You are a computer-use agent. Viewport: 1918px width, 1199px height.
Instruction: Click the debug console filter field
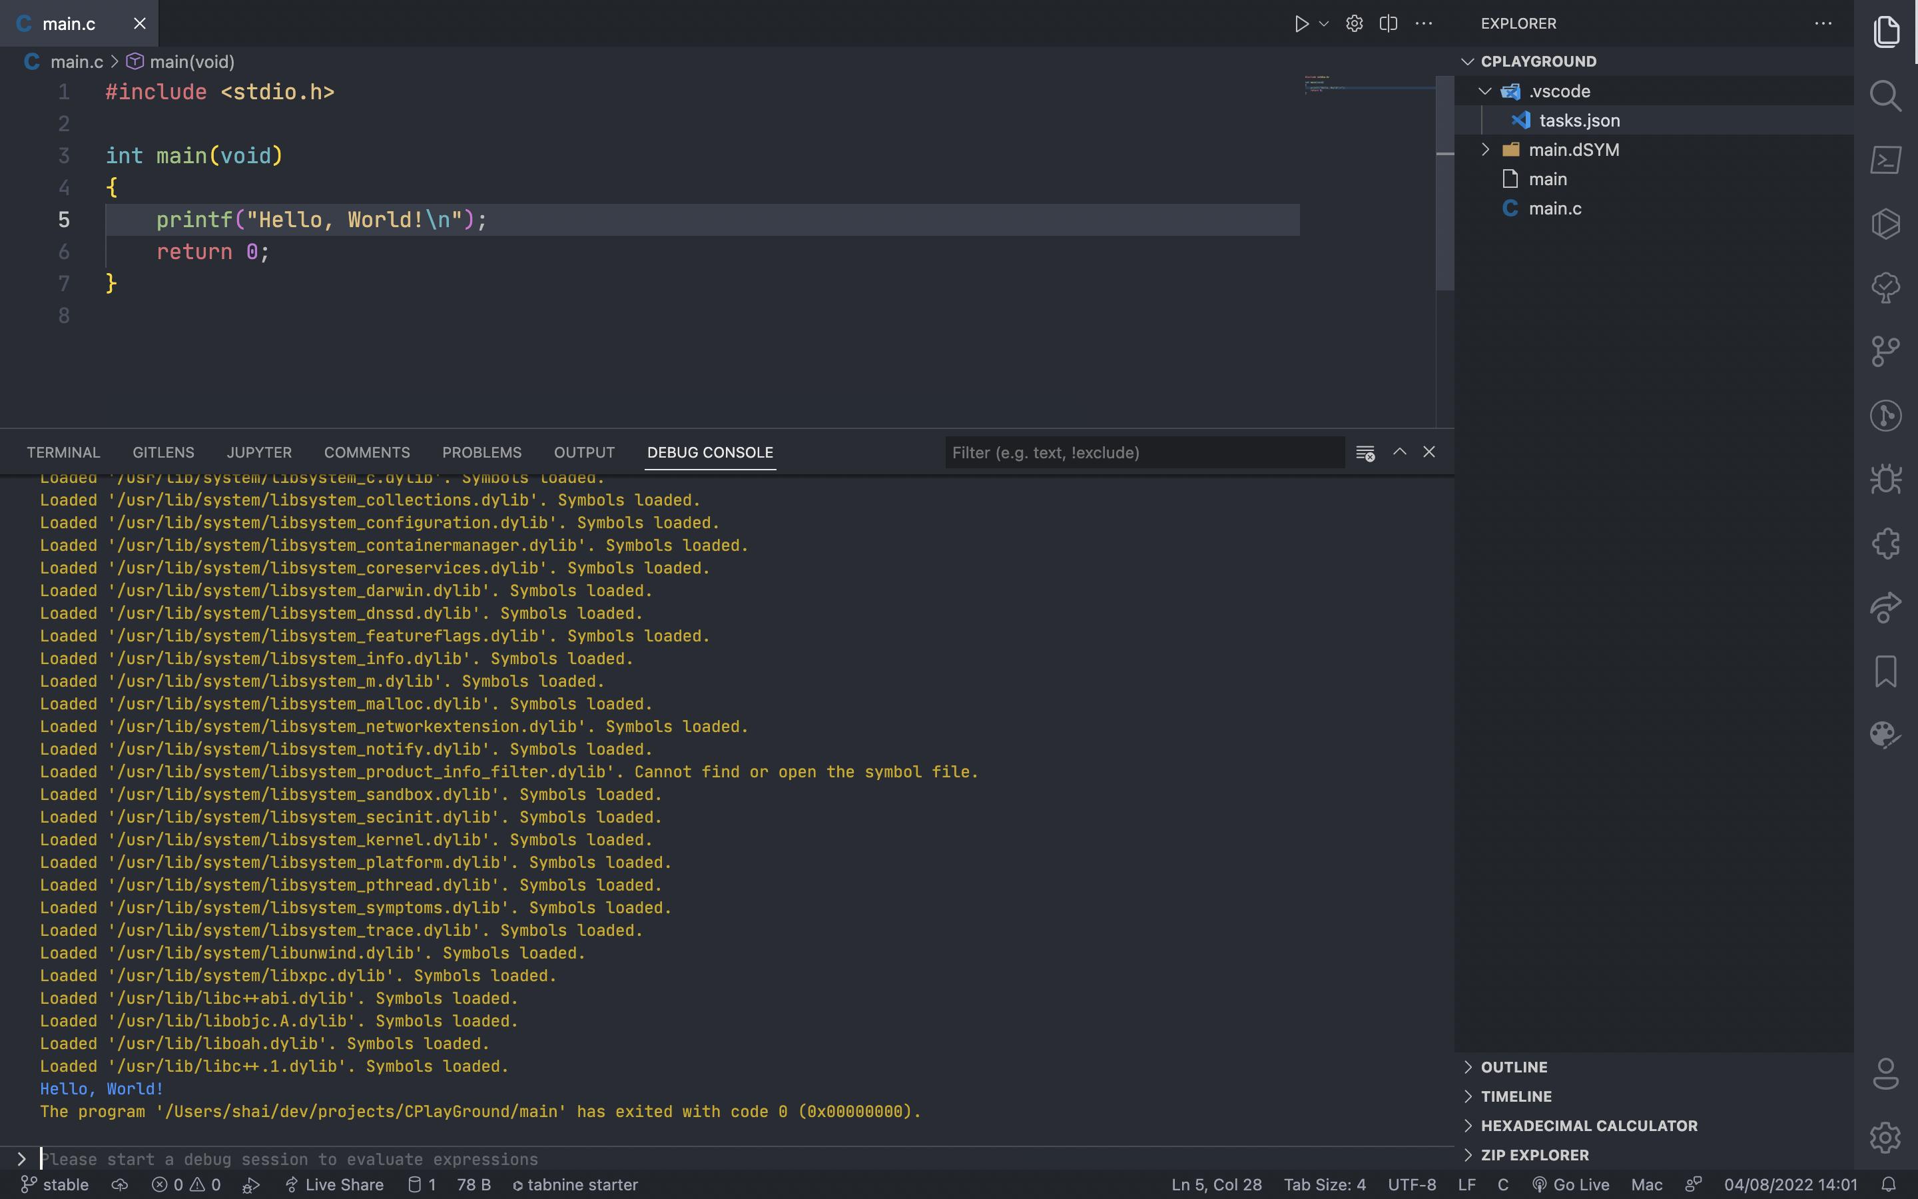[x=1143, y=453]
